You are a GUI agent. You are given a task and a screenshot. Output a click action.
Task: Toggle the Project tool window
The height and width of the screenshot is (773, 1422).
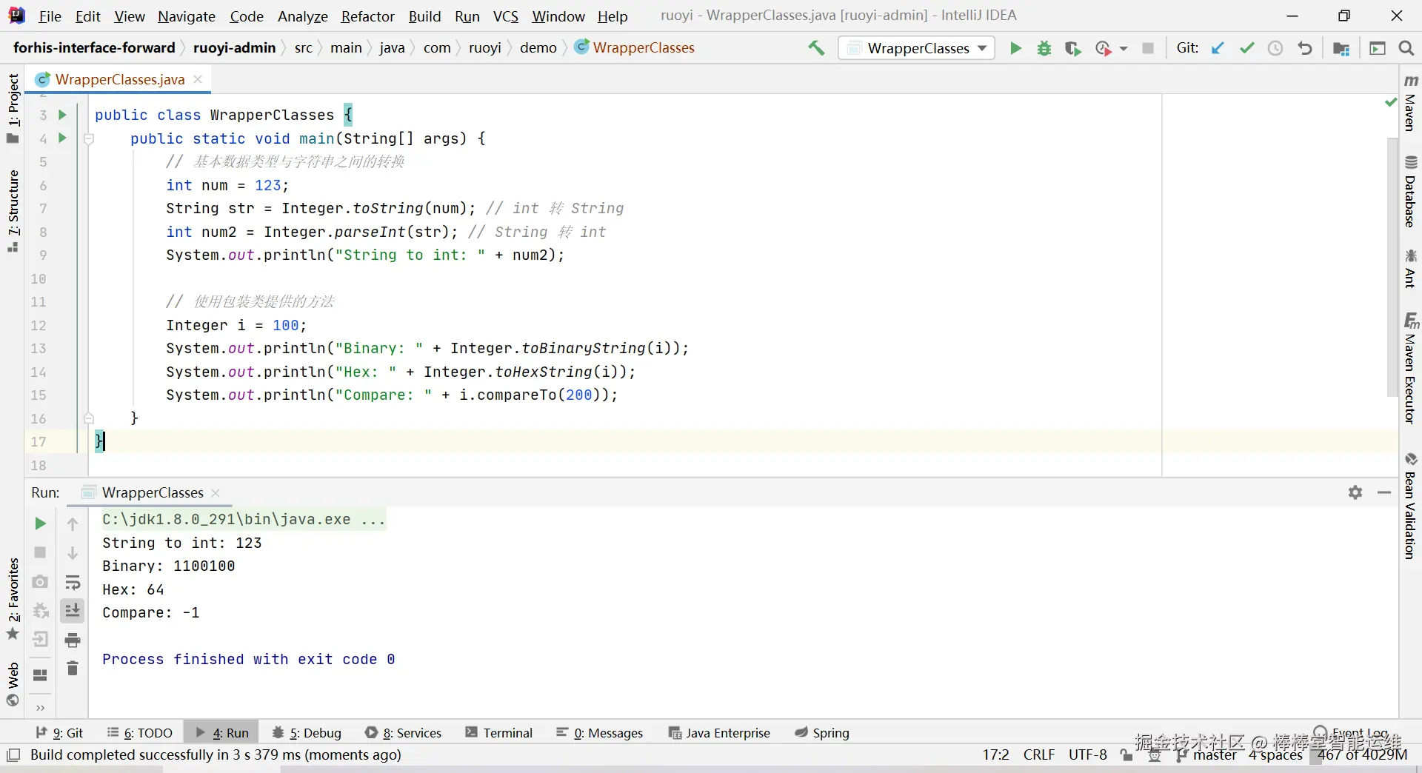[x=13, y=108]
